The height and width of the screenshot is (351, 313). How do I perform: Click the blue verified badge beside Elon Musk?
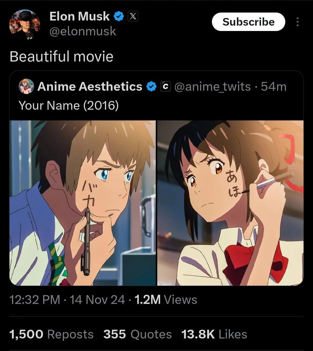click(119, 17)
